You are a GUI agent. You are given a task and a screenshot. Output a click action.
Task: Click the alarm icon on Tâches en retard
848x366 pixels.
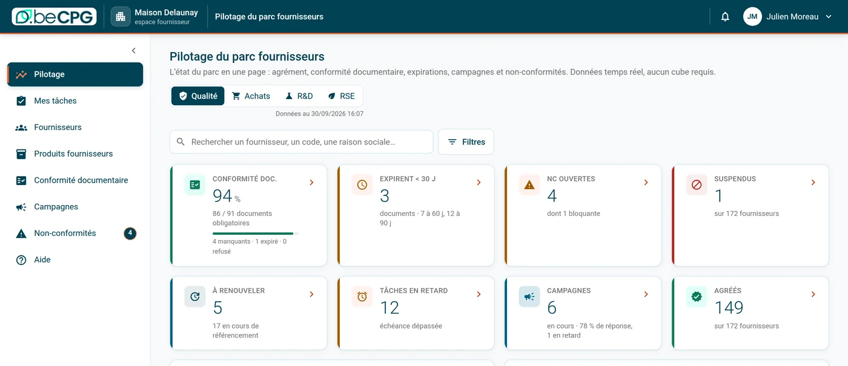tap(362, 296)
